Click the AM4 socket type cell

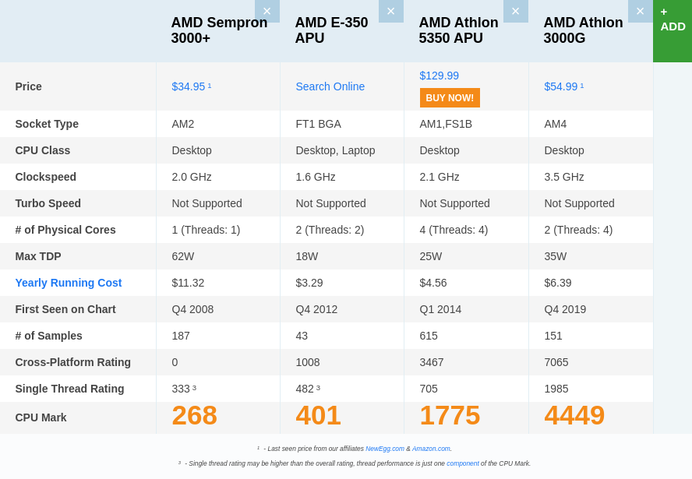[555, 124]
